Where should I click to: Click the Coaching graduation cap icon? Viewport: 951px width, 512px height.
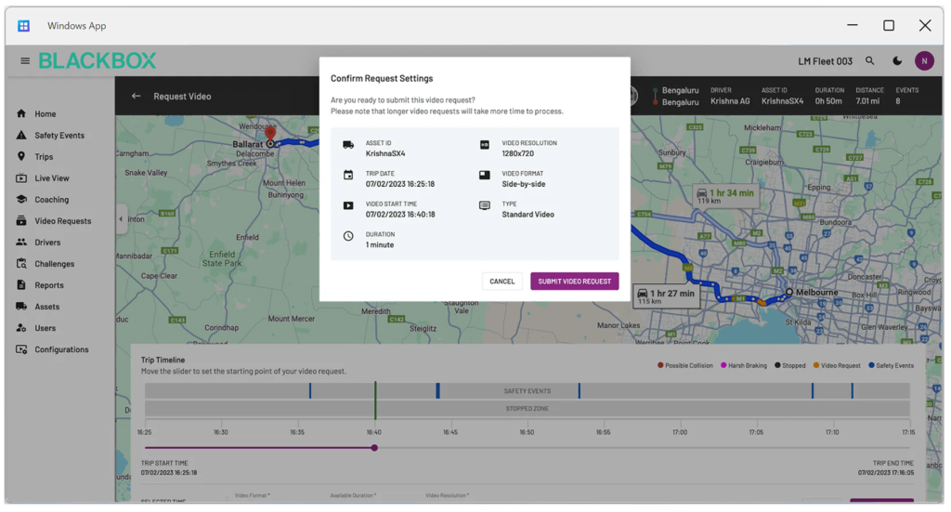pos(21,199)
